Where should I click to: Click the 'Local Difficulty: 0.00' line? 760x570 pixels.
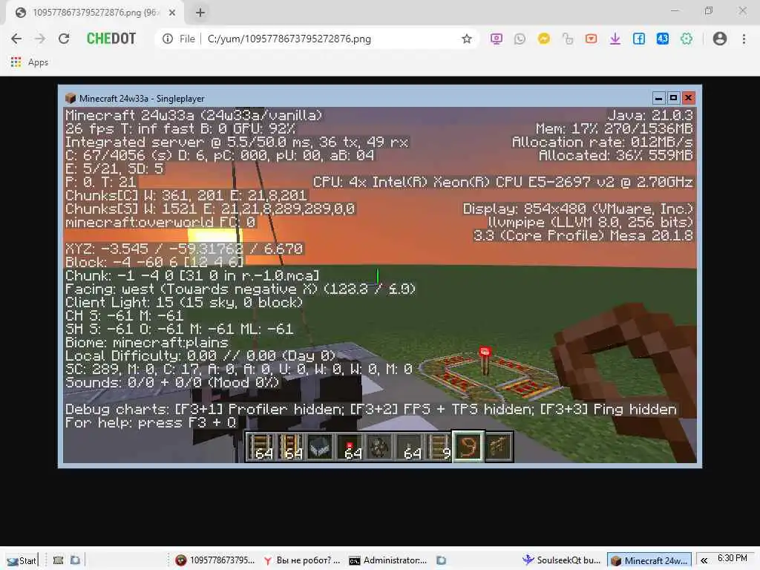pos(200,356)
